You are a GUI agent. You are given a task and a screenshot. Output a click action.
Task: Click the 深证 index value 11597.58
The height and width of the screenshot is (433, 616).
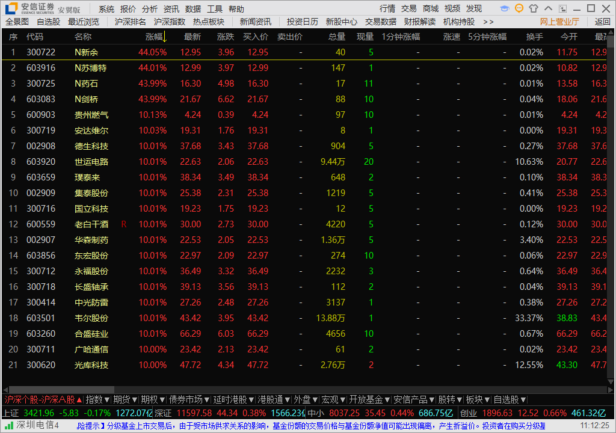tap(194, 413)
